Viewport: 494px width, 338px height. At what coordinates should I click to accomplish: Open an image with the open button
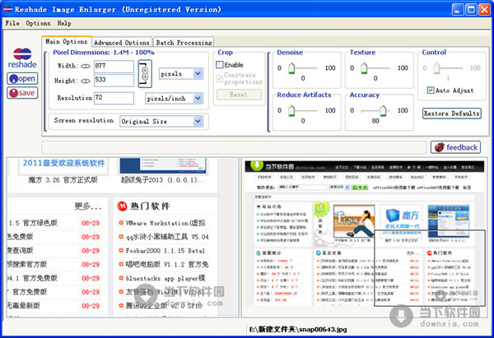pyautogui.click(x=22, y=78)
